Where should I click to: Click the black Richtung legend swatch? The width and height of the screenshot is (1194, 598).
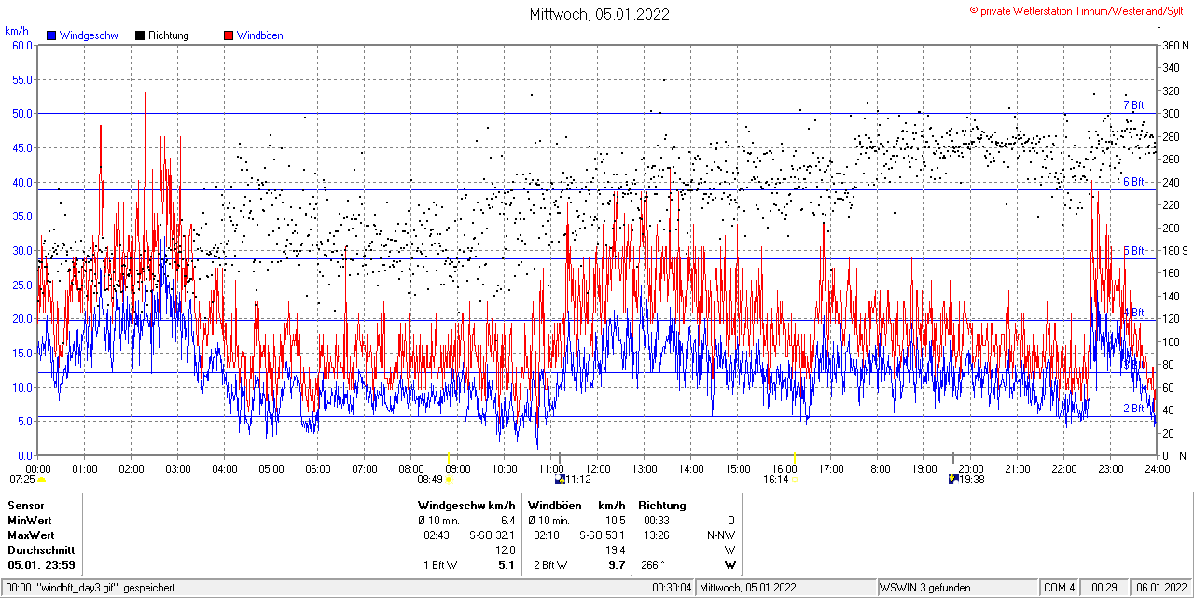click(140, 35)
